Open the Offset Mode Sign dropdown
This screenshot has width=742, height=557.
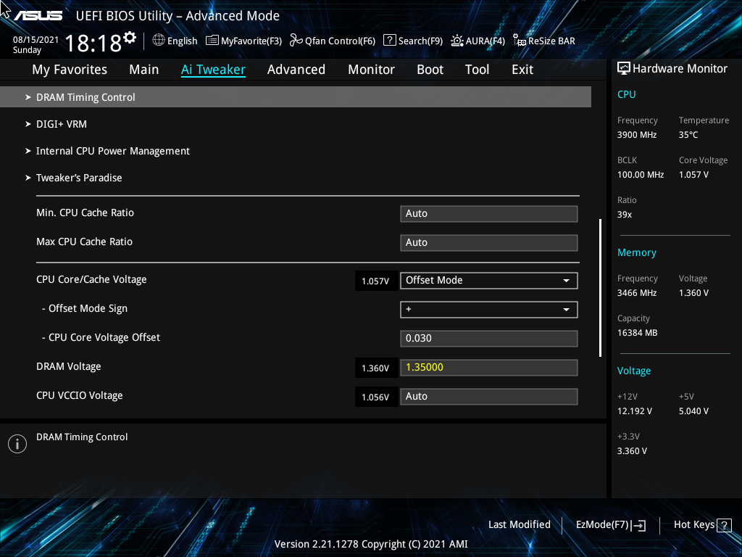coord(489,309)
